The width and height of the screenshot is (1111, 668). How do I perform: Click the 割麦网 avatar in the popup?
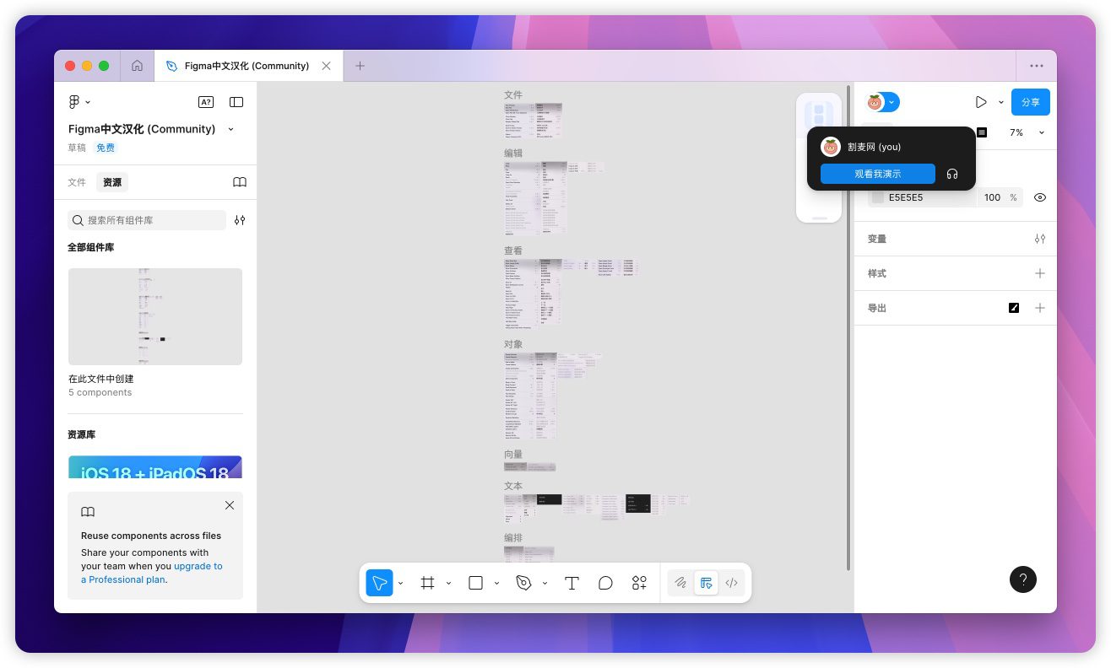[831, 147]
